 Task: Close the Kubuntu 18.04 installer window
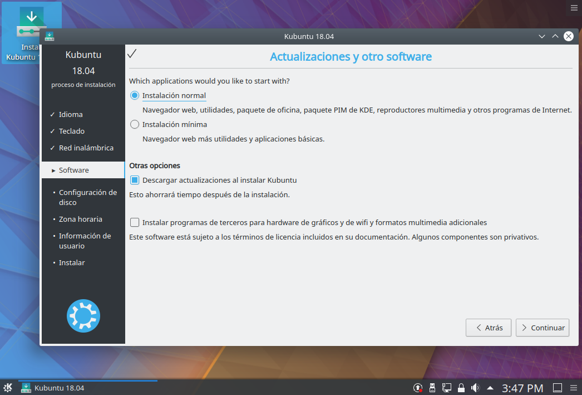569,36
